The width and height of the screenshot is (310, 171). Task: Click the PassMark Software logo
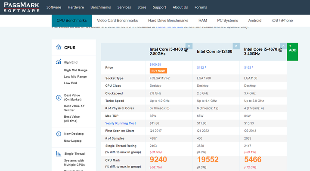pyautogui.click(x=22, y=7)
